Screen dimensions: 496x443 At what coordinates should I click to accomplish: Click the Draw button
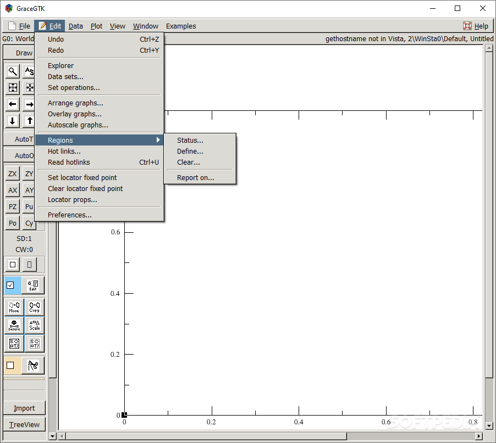pos(20,53)
